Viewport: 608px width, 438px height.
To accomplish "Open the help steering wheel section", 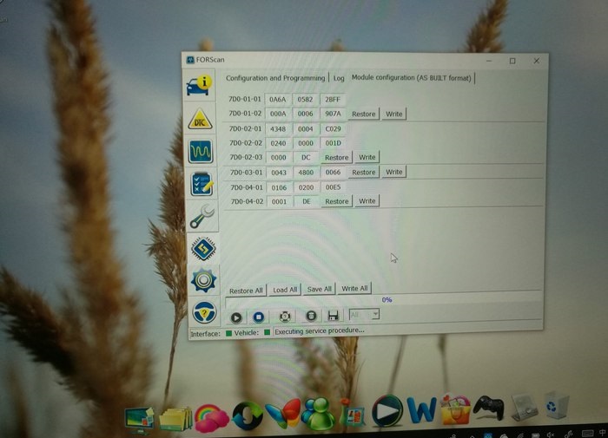I will pos(204,311).
